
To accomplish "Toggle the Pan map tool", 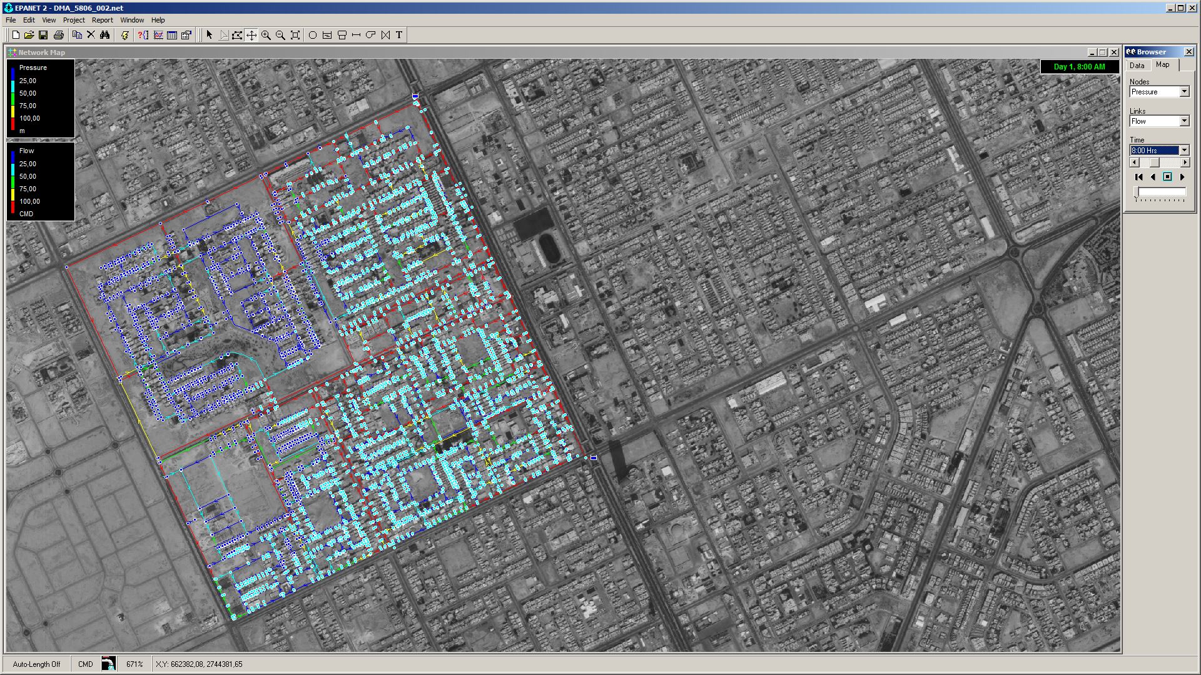I will tap(251, 35).
